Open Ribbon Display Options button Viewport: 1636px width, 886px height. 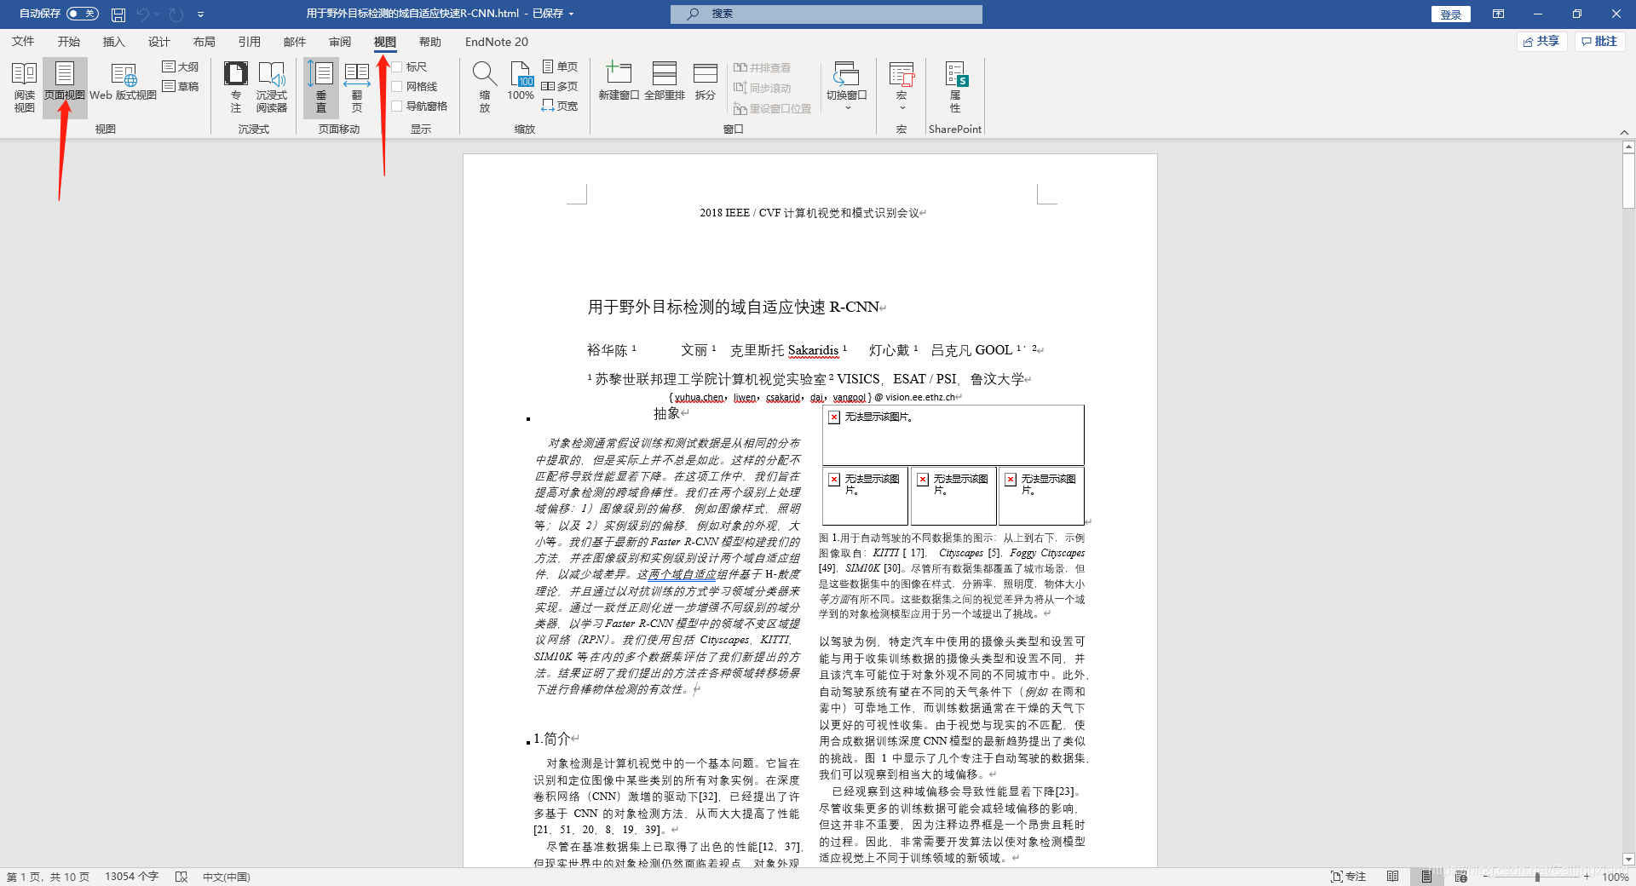tap(1498, 14)
